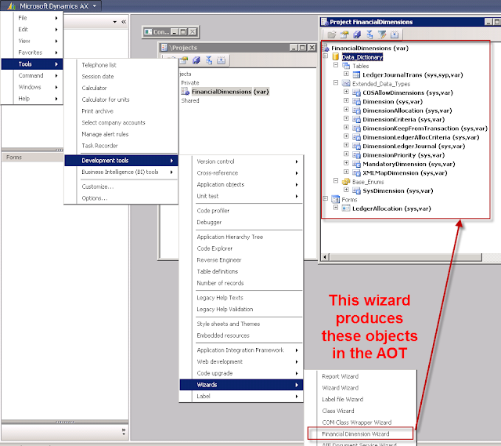Click horizontal scrollbar left arrow in project window

tap(326, 257)
